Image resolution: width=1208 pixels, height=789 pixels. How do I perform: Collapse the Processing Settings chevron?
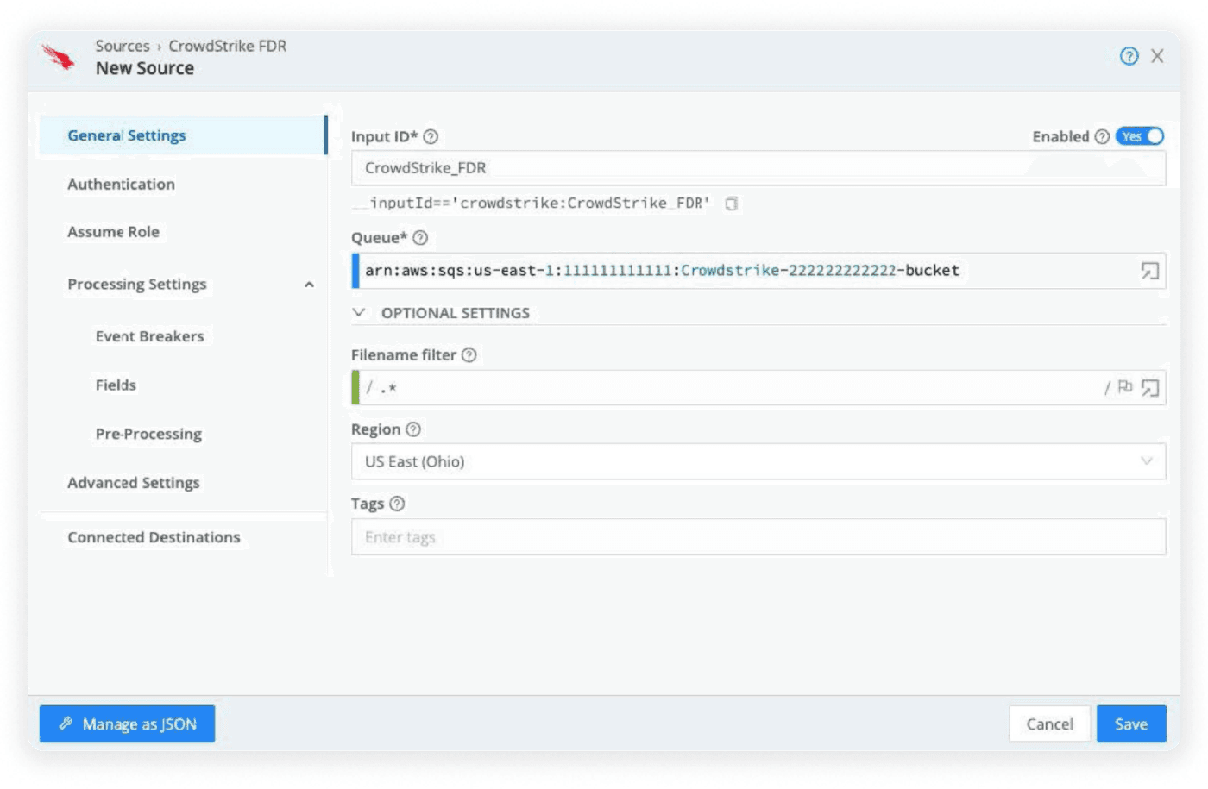(309, 285)
